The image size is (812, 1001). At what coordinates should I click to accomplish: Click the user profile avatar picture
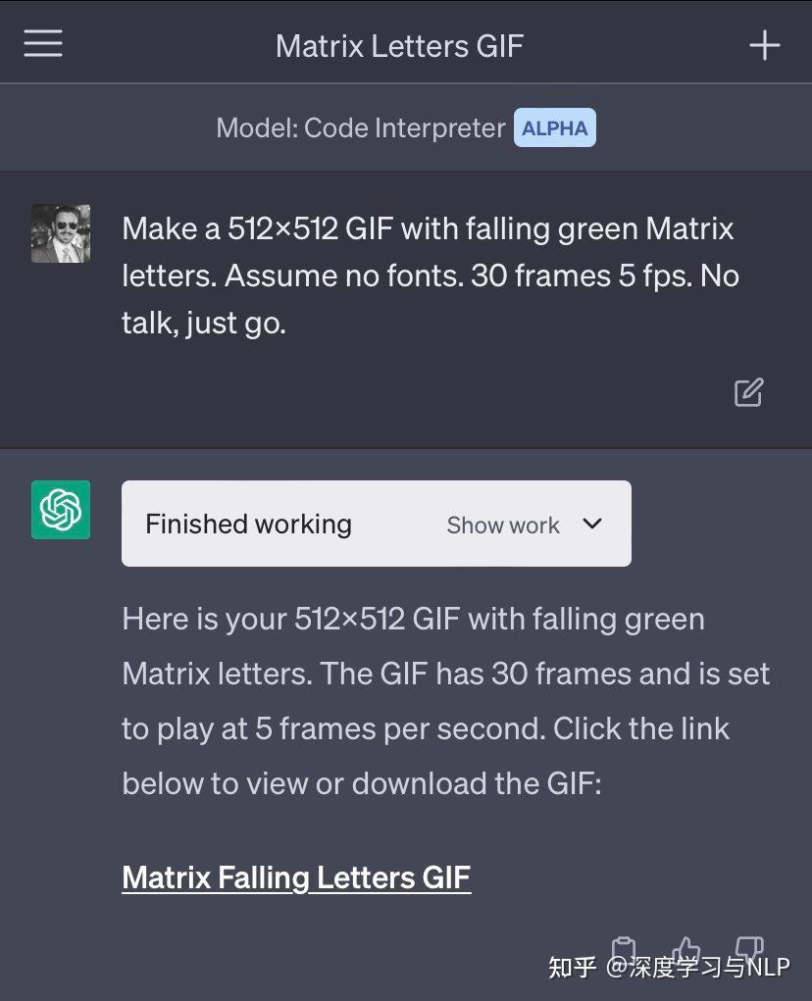(60, 233)
